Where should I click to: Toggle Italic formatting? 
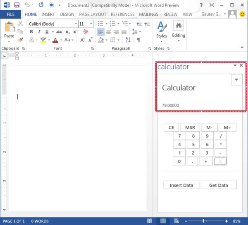coord(39,32)
